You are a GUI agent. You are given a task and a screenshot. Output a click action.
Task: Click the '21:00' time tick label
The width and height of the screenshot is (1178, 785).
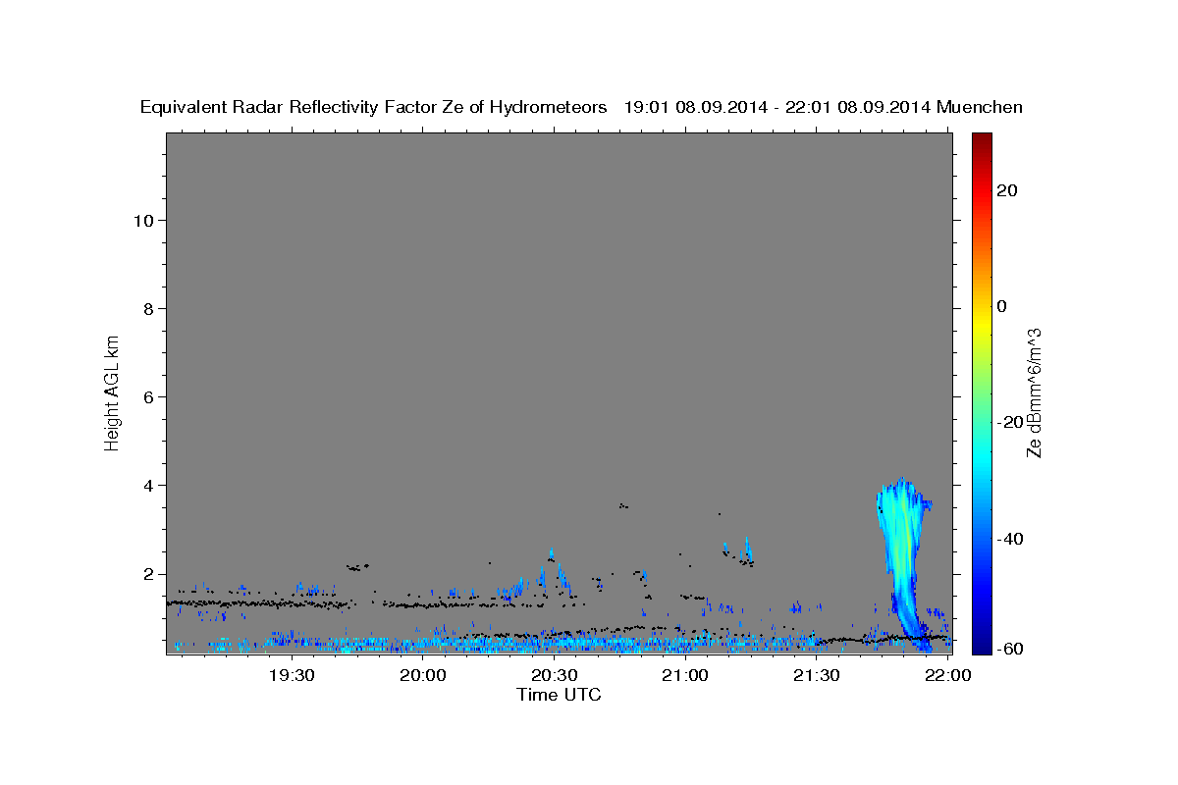coord(685,675)
